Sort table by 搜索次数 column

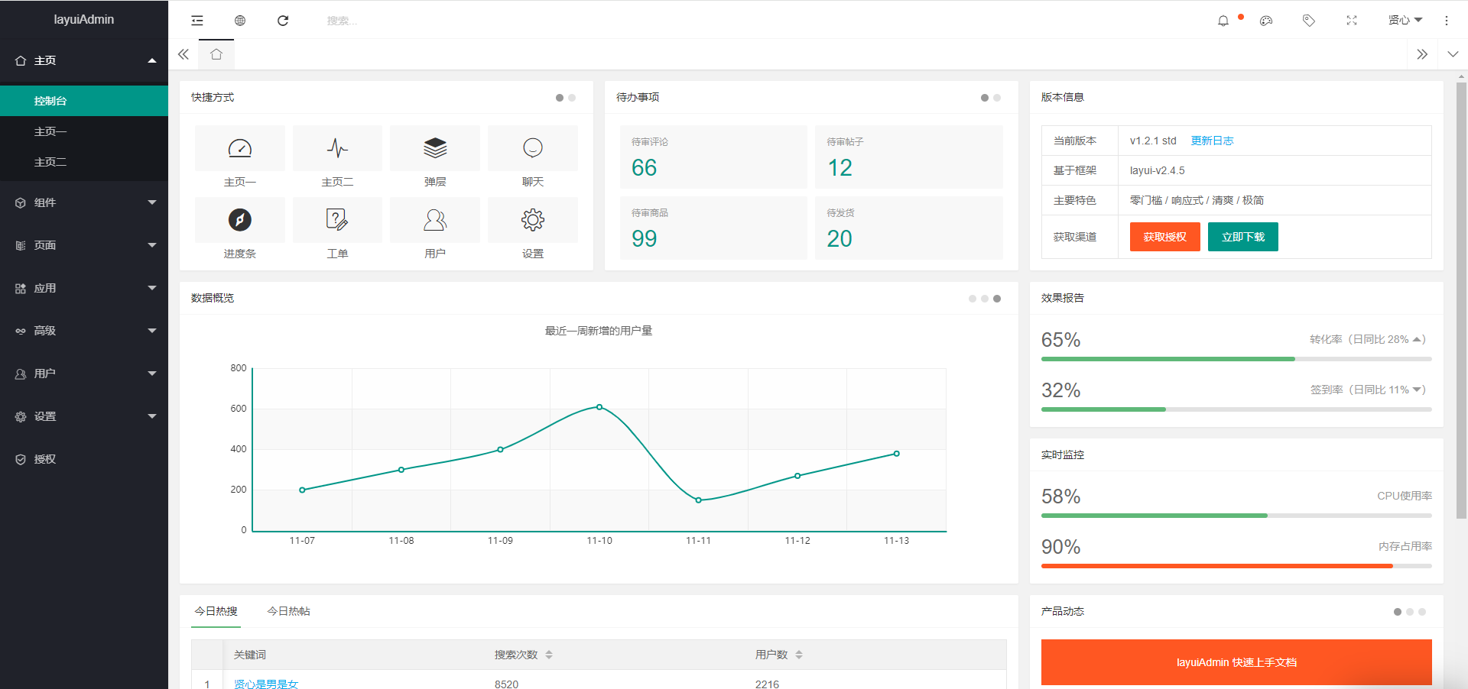[549, 655]
